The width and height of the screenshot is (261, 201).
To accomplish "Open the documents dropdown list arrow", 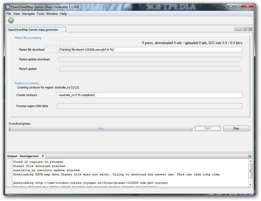I will click(245, 29).
